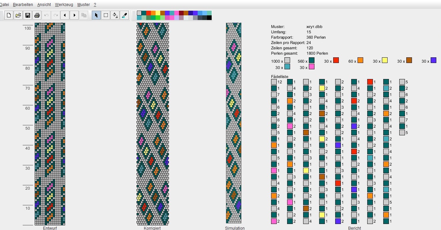Click the pattern file name жгут.dbb

tap(314, 27)
